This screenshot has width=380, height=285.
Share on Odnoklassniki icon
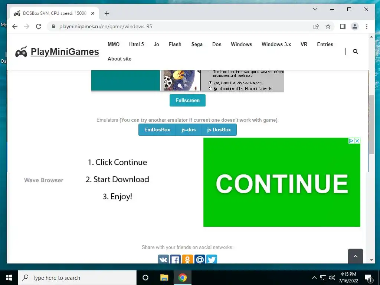[187, 259]
